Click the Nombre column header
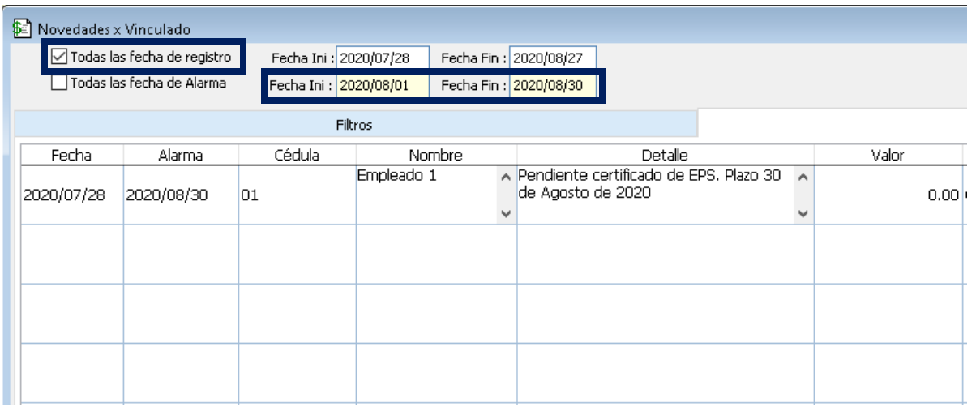The height and width of the screenshot is (411, 976). [x=436, y=155]
